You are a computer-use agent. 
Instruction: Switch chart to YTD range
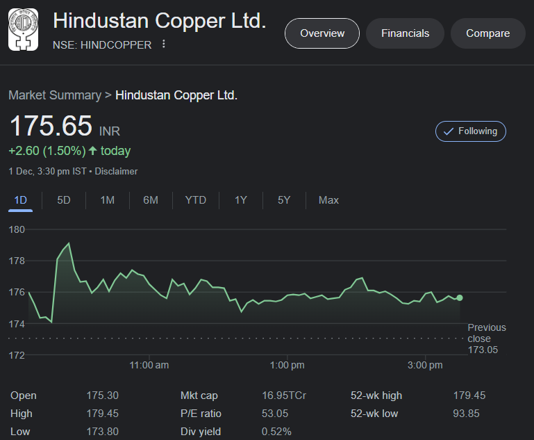[196, 200]
